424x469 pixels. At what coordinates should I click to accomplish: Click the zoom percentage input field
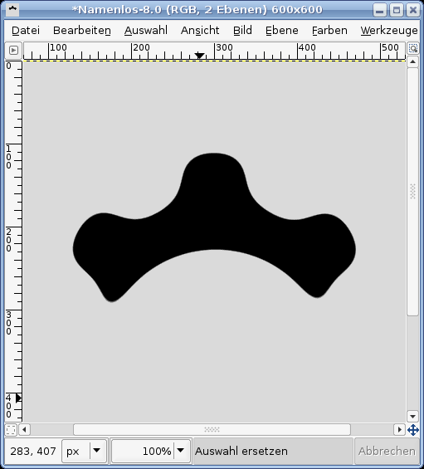[143, 451]
